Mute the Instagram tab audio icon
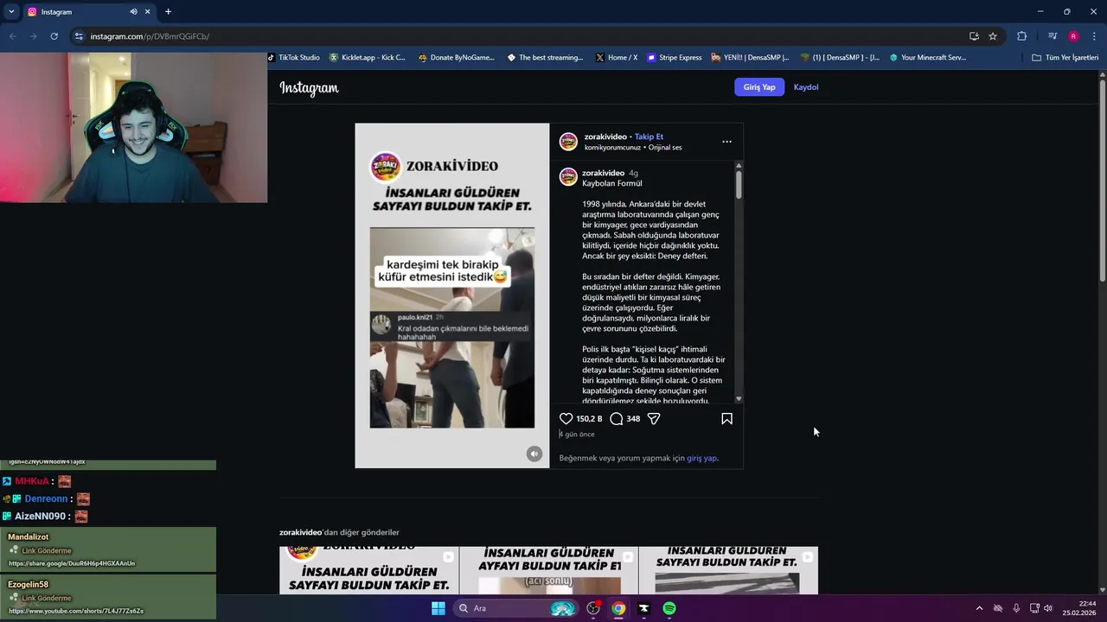Screen dimensions: 1107x622 (x=133, y=11)
